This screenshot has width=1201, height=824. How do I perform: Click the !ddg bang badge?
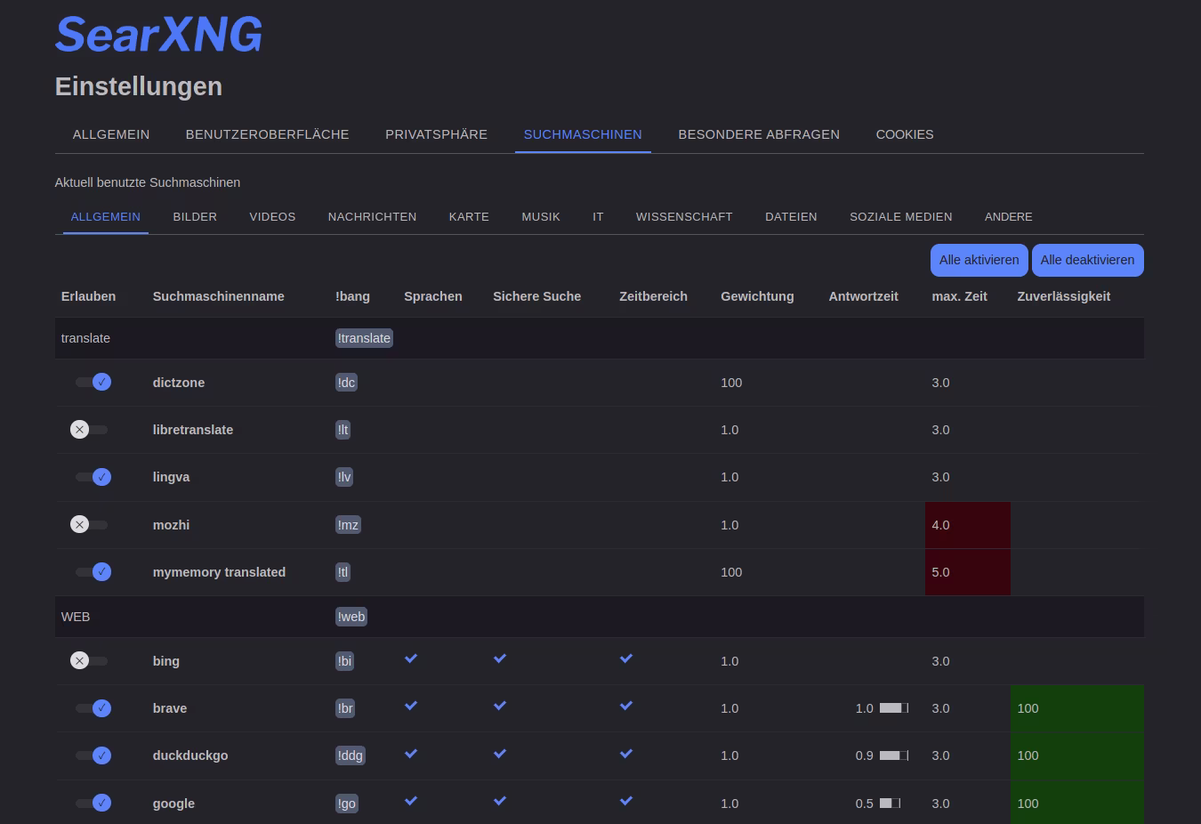pyautogui.click(x=351, y=755)
